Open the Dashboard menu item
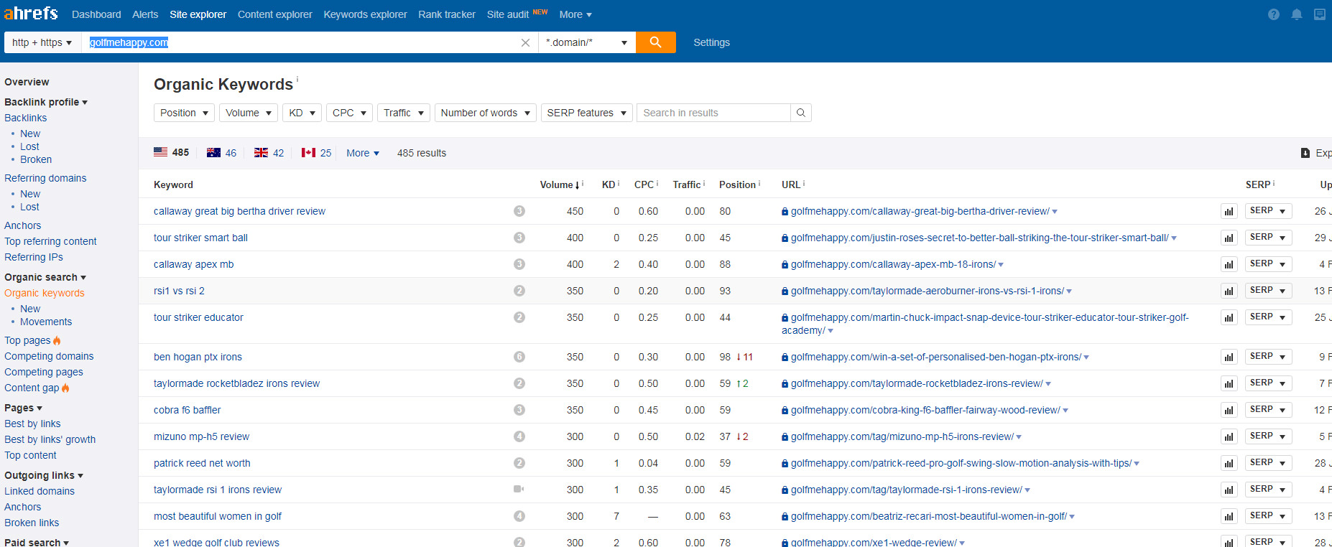The height and width of the screenshot is (547, 1332). [96, 14]
